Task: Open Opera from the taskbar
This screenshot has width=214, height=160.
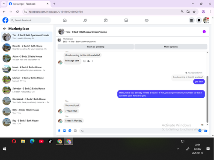Action: (x=14, y=141)
